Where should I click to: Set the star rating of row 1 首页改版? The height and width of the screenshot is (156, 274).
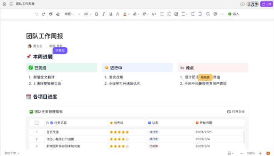[119, 132]
